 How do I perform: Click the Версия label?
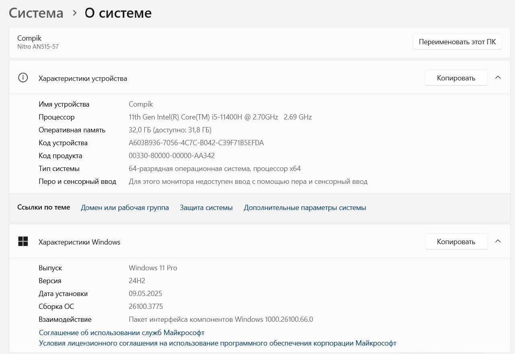point(50,281)
